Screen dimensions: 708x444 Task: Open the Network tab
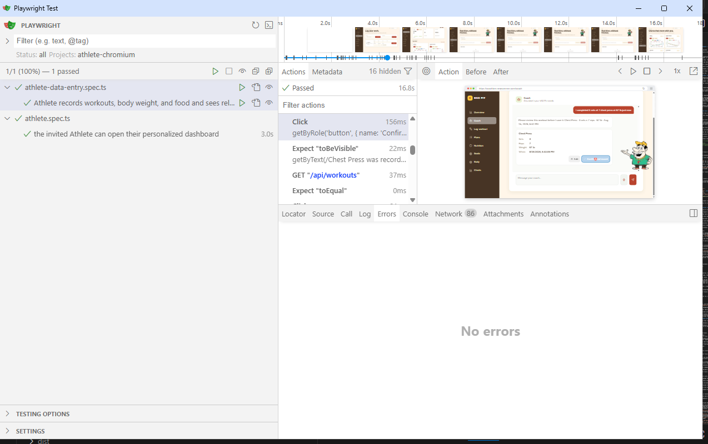click(x=456, y=214)
